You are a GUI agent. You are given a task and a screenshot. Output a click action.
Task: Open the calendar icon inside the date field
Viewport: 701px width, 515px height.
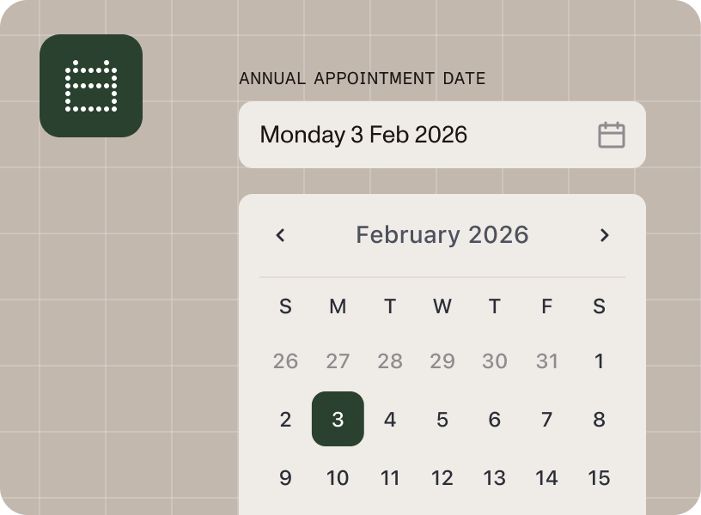[611, 135]
